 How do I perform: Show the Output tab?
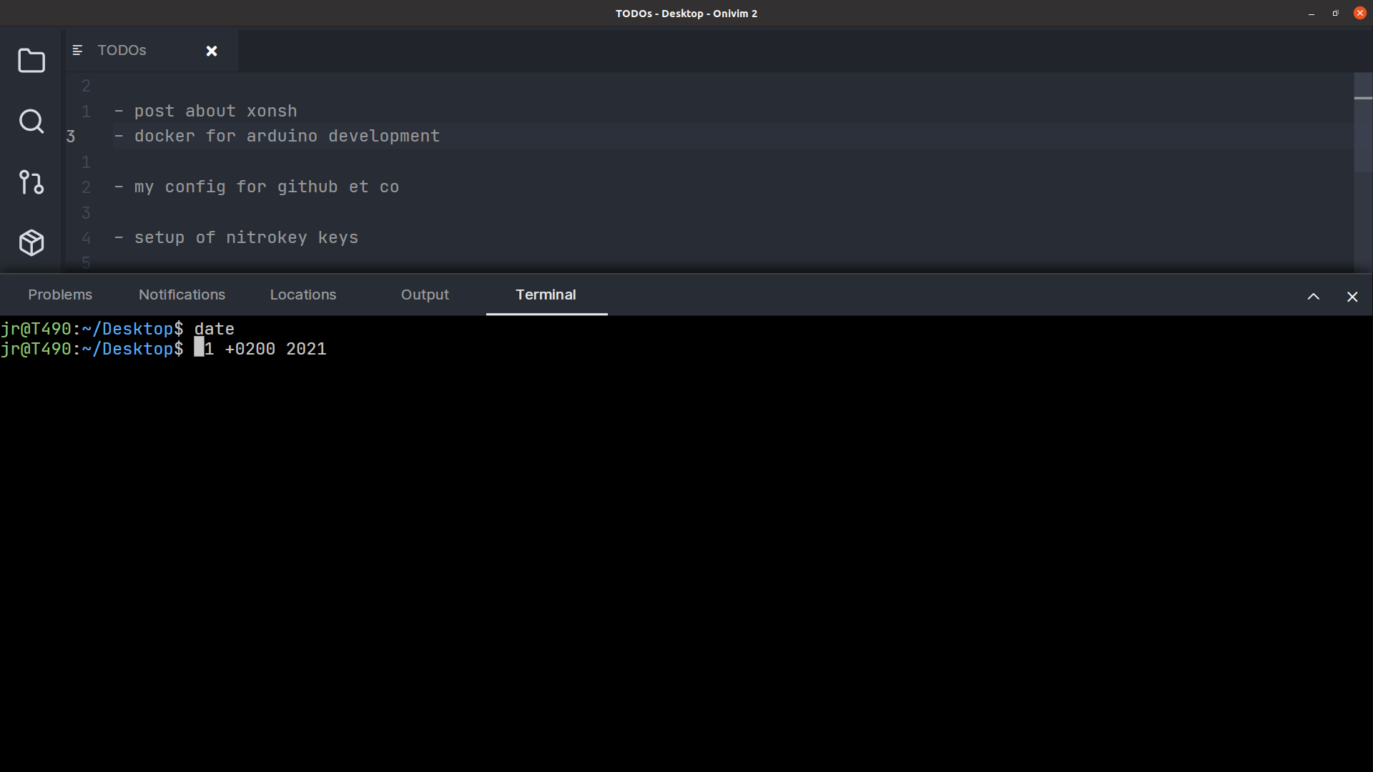coord(425,295)
